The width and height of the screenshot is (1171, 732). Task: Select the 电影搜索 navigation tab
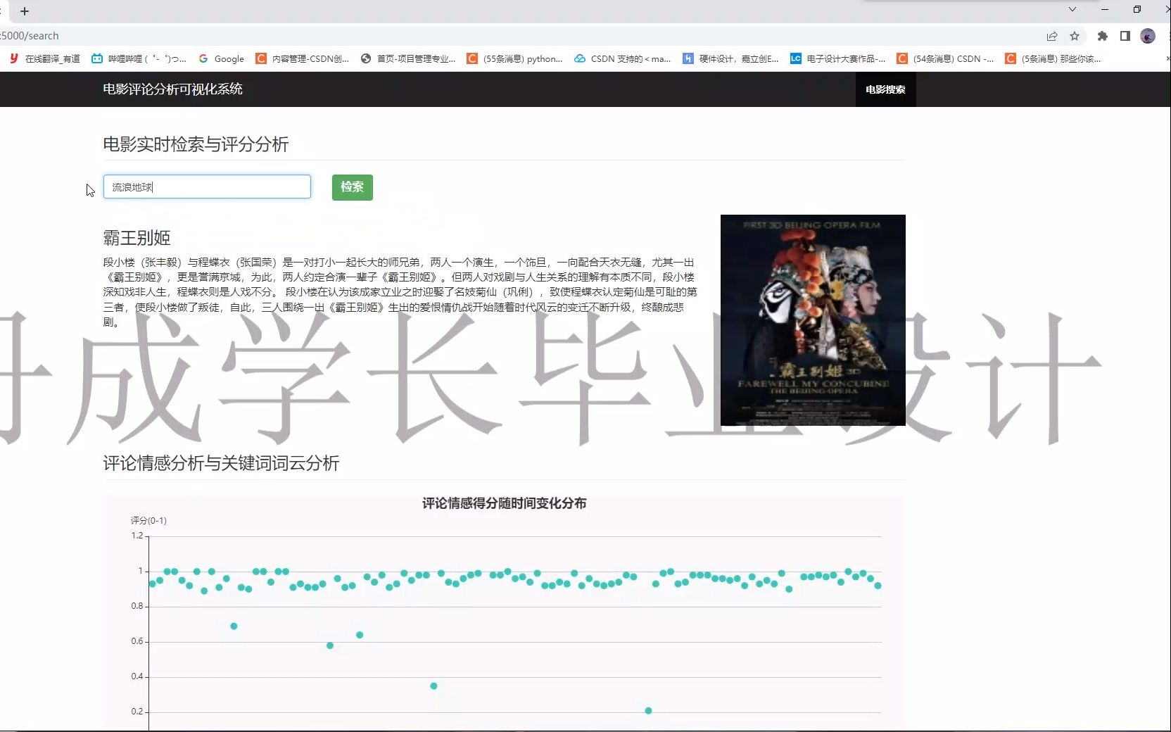pyautogui.click(x=885, y=89)
